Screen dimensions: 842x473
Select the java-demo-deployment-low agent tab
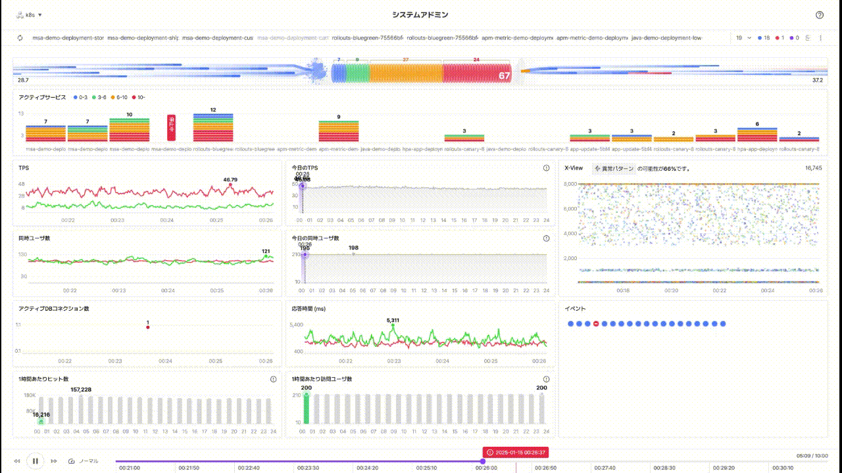[666, 38]
